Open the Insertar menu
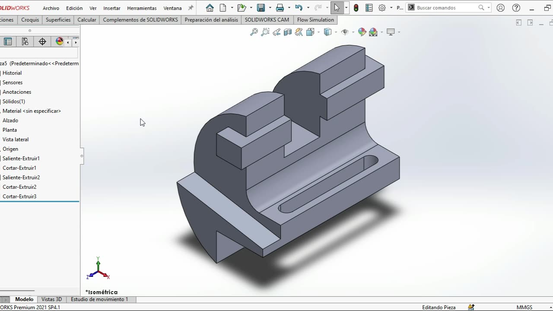Screen dimensions: 553x311 click(x=112, y=8)
